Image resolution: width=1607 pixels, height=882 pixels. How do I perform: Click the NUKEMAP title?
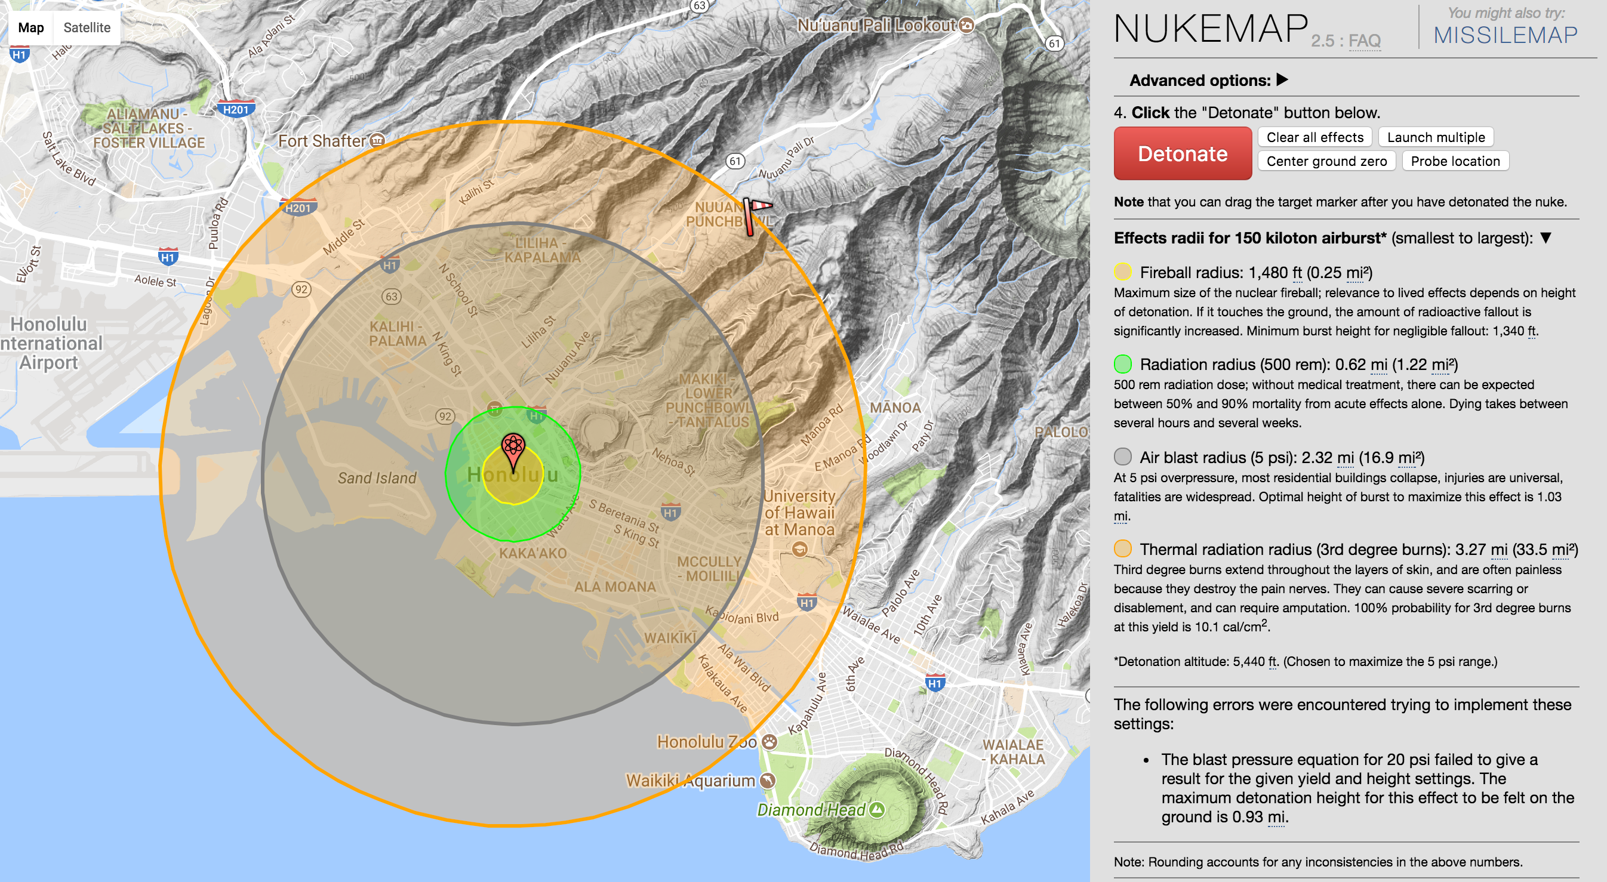coord(1211,29)
